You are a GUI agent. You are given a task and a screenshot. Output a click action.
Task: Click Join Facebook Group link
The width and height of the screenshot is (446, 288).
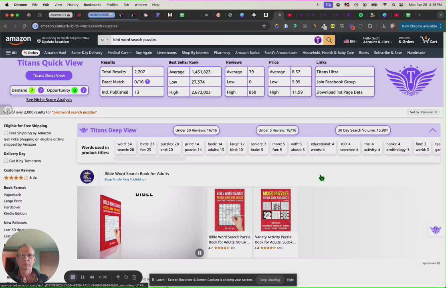(x=336, y=82)
